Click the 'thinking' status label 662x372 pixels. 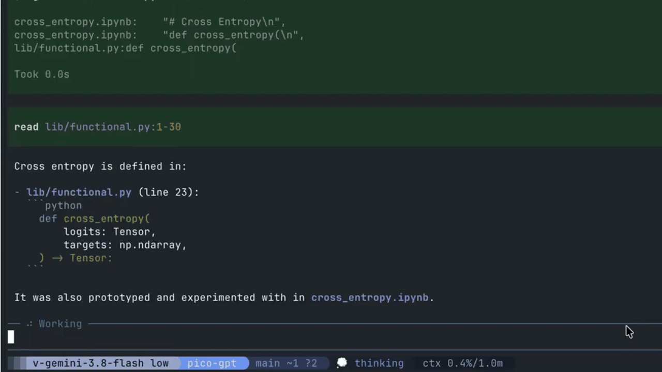[x=379, y=363]
